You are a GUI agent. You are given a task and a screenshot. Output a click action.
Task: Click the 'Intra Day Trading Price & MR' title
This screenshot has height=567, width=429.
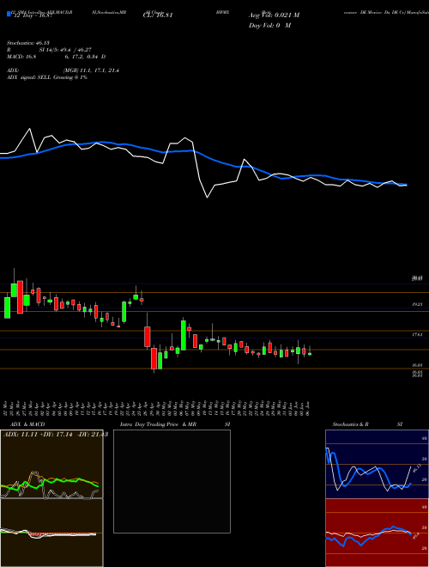click(158, 424)
